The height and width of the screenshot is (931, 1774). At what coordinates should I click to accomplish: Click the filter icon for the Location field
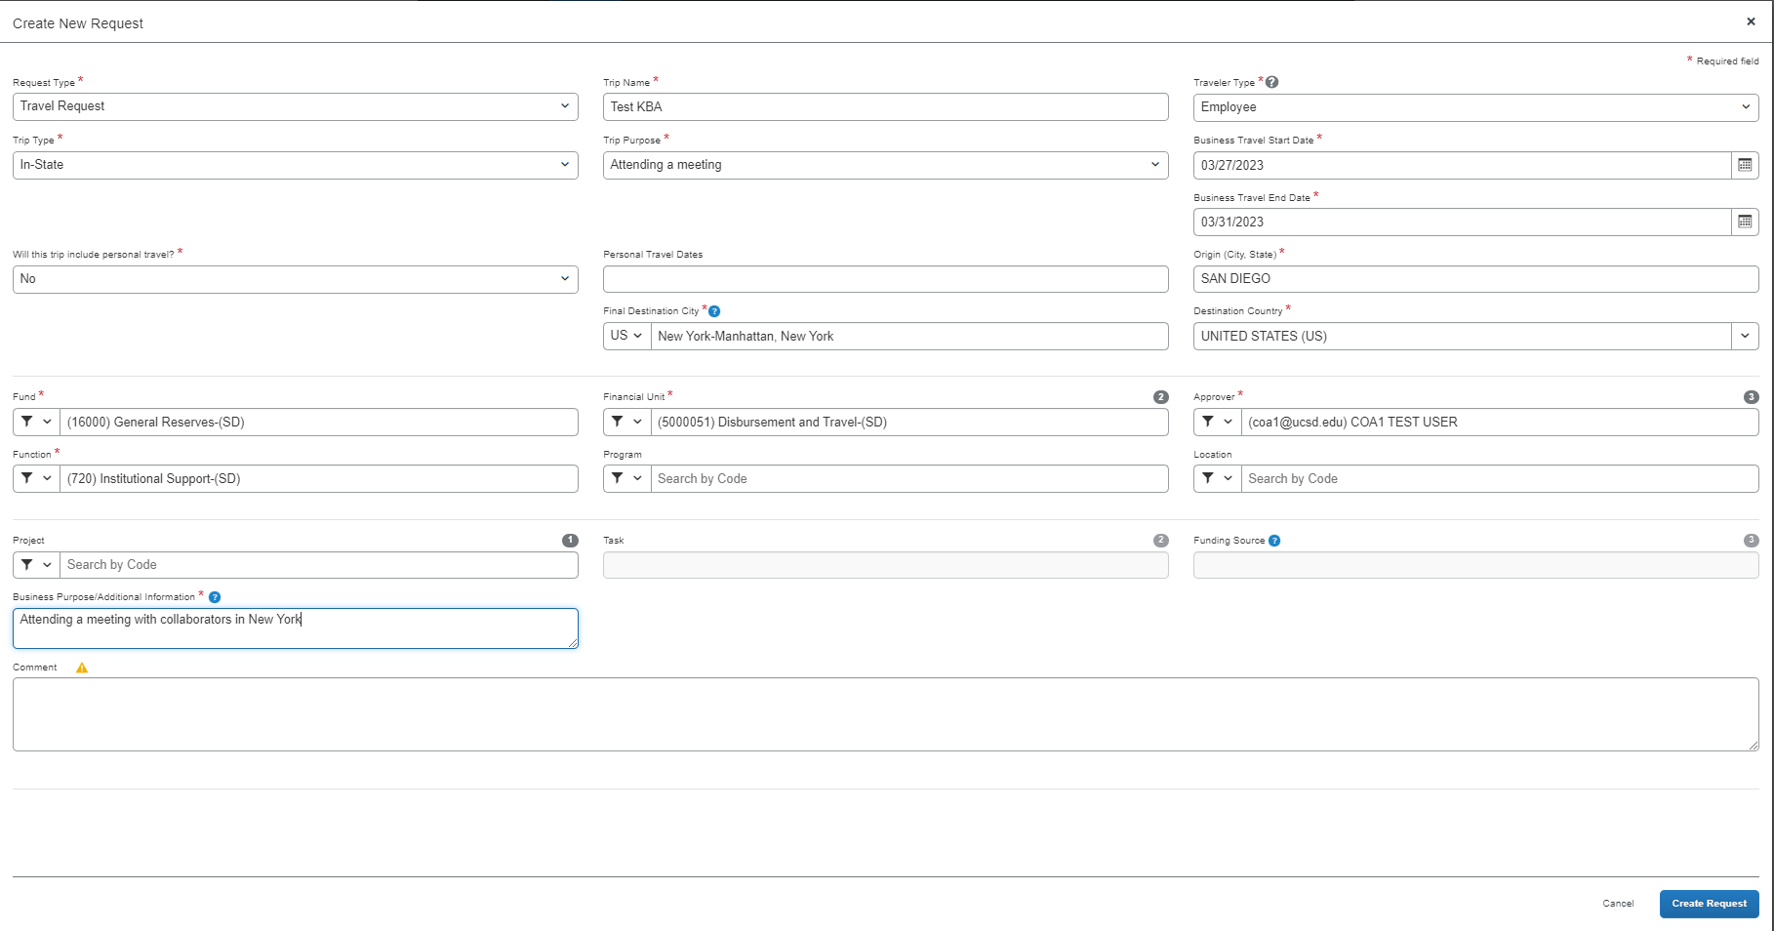pyautogui.click(x=1210, y=478)
